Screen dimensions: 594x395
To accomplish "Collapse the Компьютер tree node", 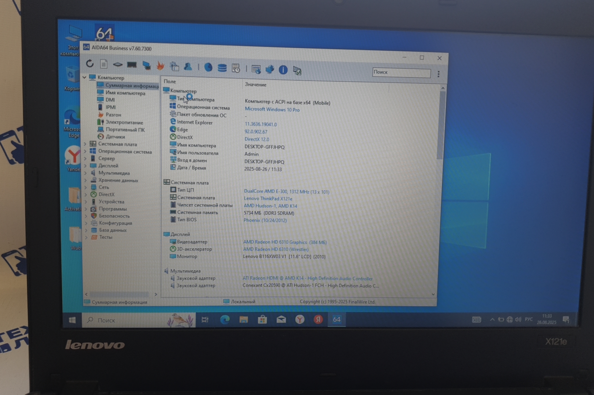I will [84, 77].
